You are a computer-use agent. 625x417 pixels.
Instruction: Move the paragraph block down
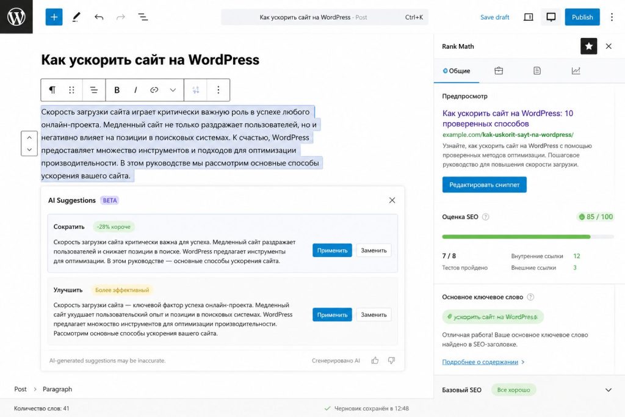(29, 150)
